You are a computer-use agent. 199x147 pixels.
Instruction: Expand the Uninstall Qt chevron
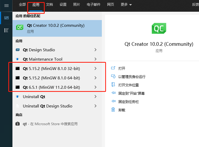click(x=95, y=97)
